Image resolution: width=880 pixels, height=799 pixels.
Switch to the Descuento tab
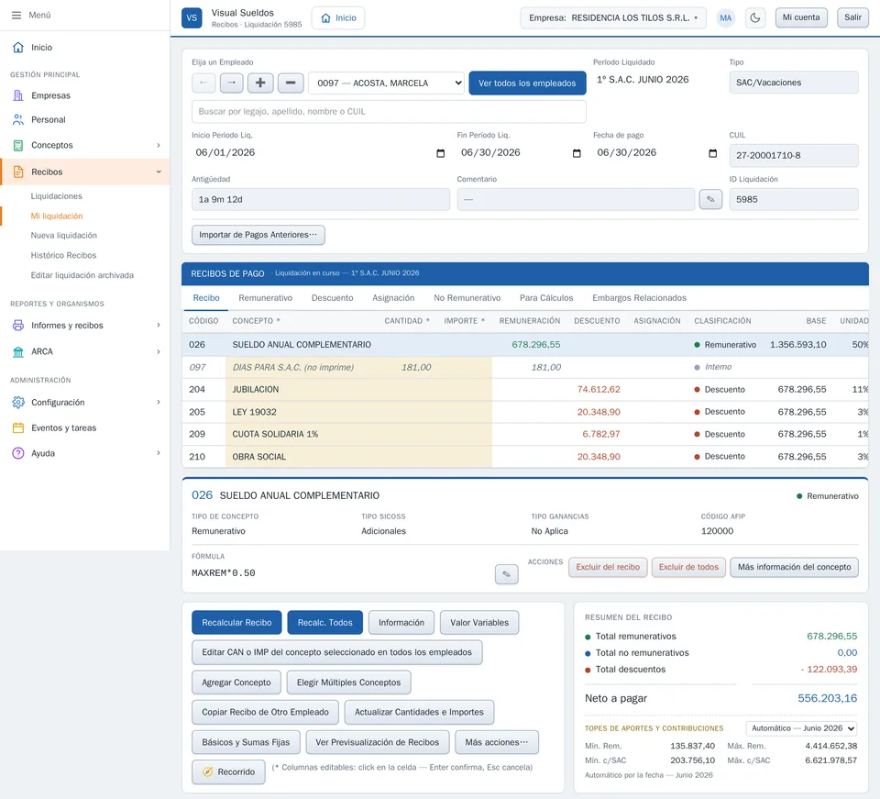(x=332, y=297)
